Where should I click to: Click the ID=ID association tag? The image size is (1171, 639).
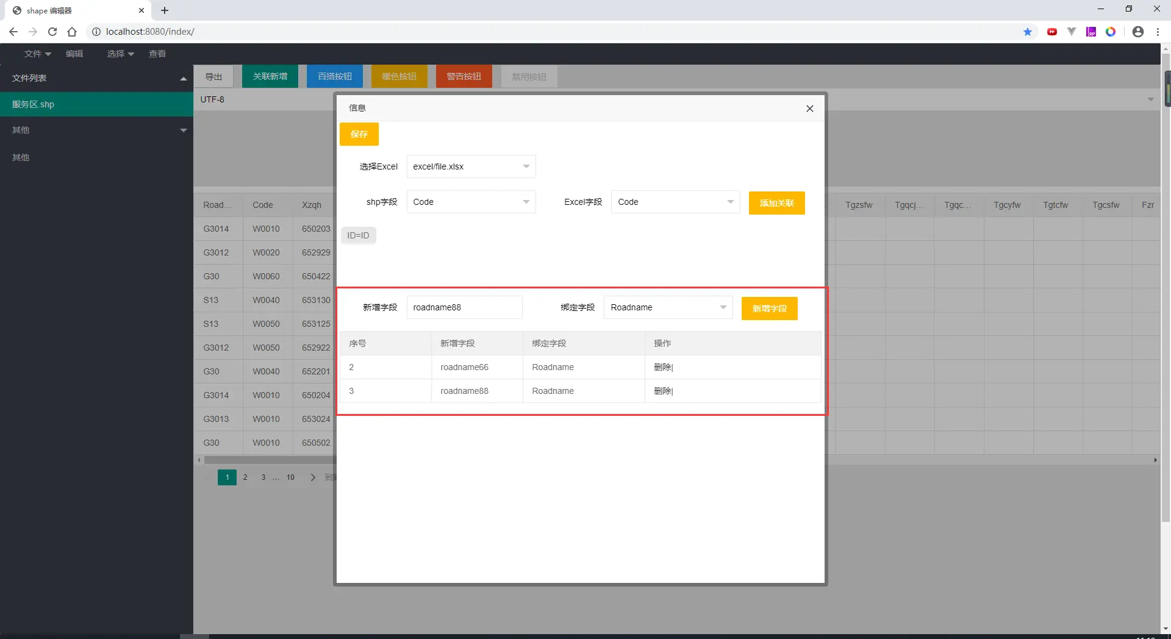(359, 235)
